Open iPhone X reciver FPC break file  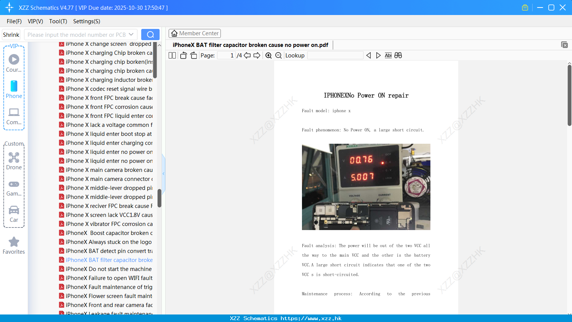(106, 206)
